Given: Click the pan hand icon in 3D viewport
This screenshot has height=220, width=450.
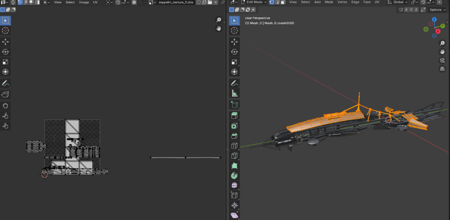Looking at the screenshot, I should 442,52.
